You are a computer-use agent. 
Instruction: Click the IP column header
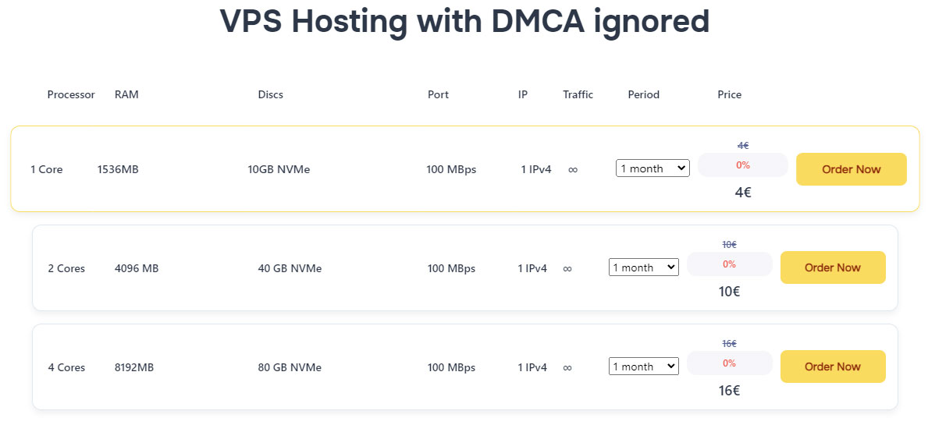[523, 94]
